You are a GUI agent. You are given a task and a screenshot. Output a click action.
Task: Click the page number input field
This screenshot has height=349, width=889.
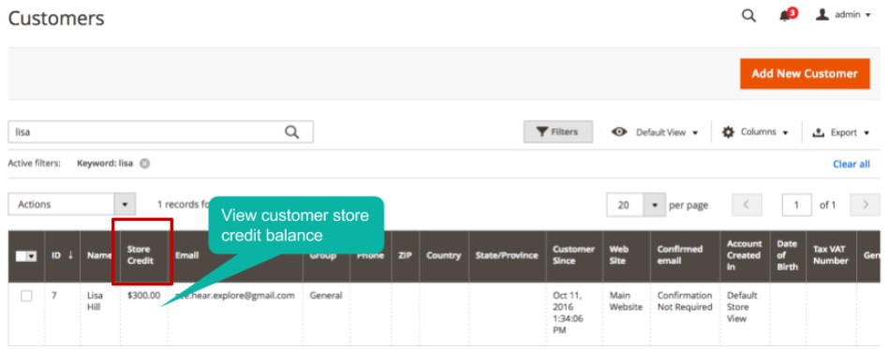[796, 205]
